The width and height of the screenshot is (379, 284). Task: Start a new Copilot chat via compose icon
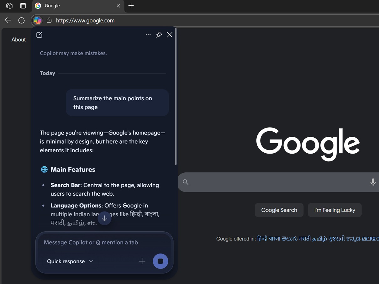pyautogui.click(x=39, y=35)
